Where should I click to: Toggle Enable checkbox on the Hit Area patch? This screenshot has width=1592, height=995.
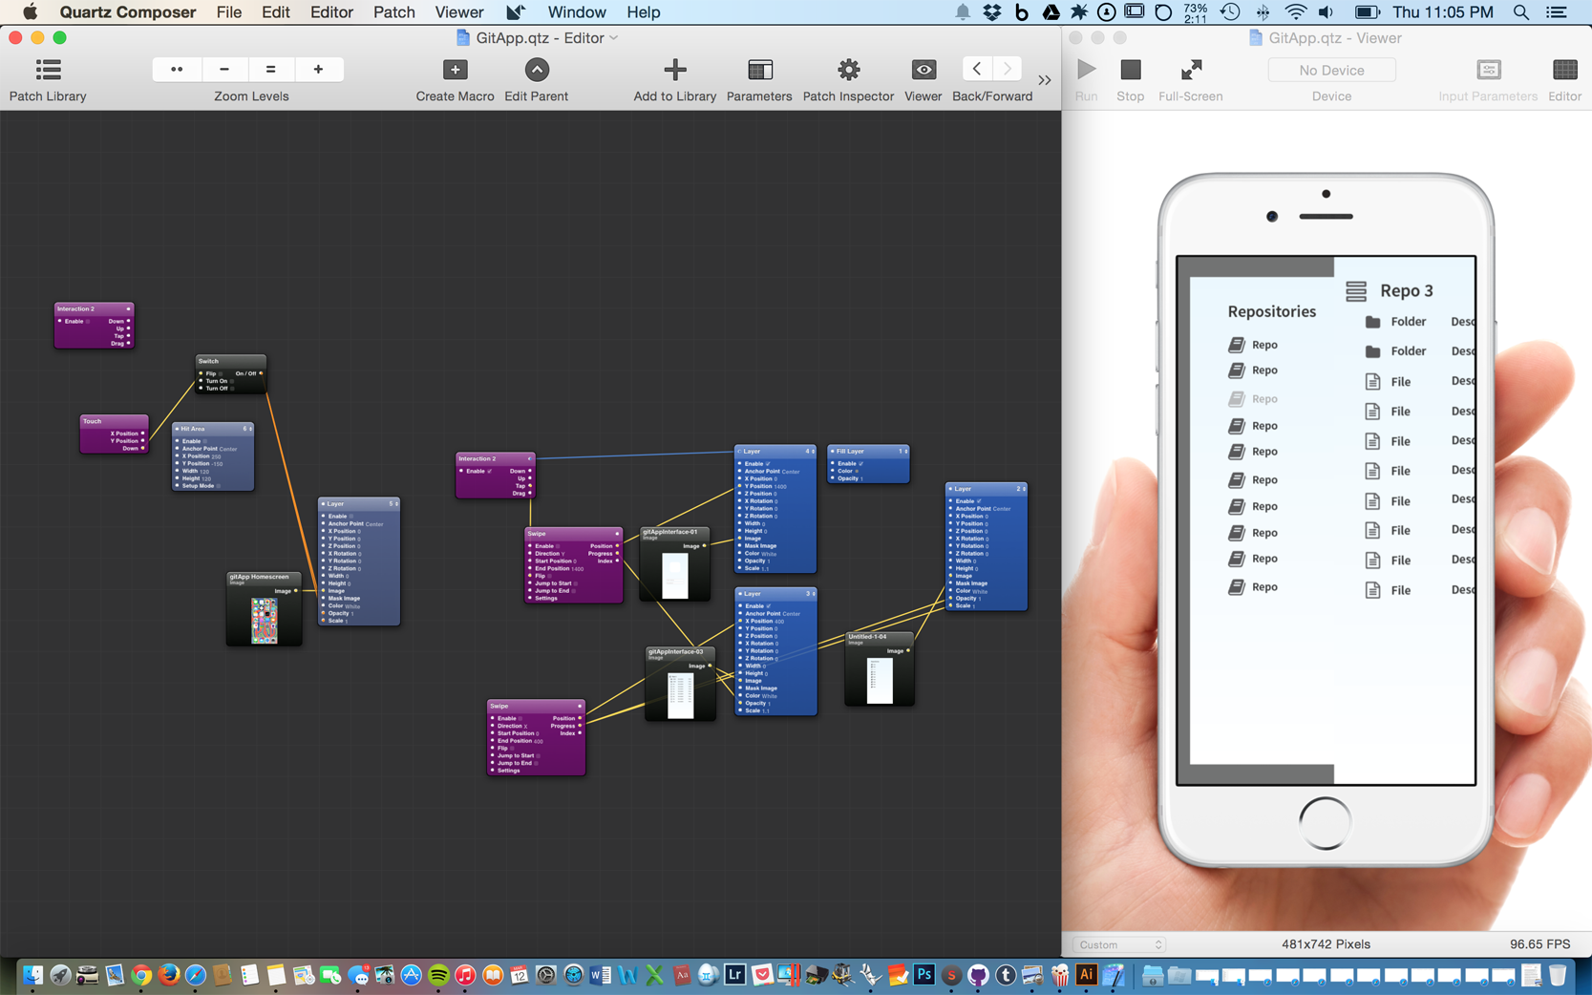(205, 441)
